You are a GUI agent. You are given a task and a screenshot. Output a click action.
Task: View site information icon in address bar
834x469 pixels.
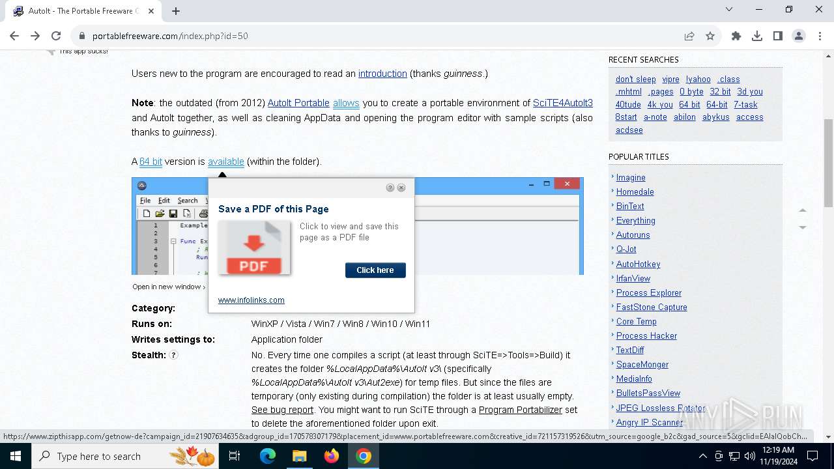tap(81, 36)
